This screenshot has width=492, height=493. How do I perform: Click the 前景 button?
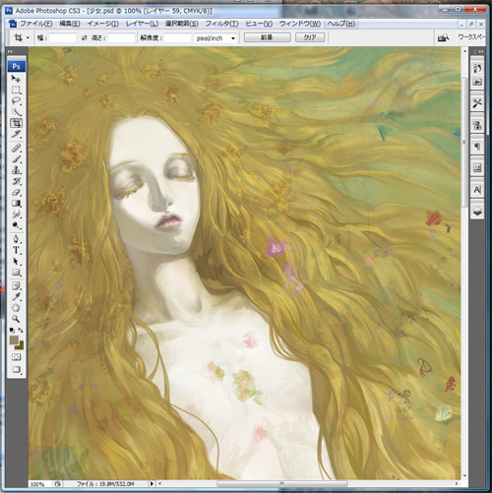(x=267, y=37)
